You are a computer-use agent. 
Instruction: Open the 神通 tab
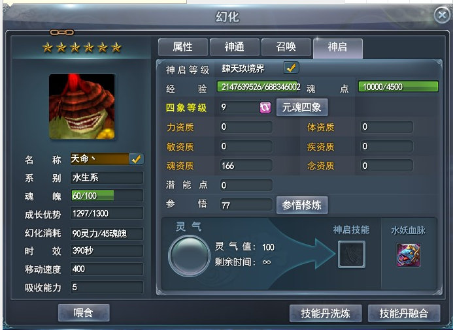[234, 47]
